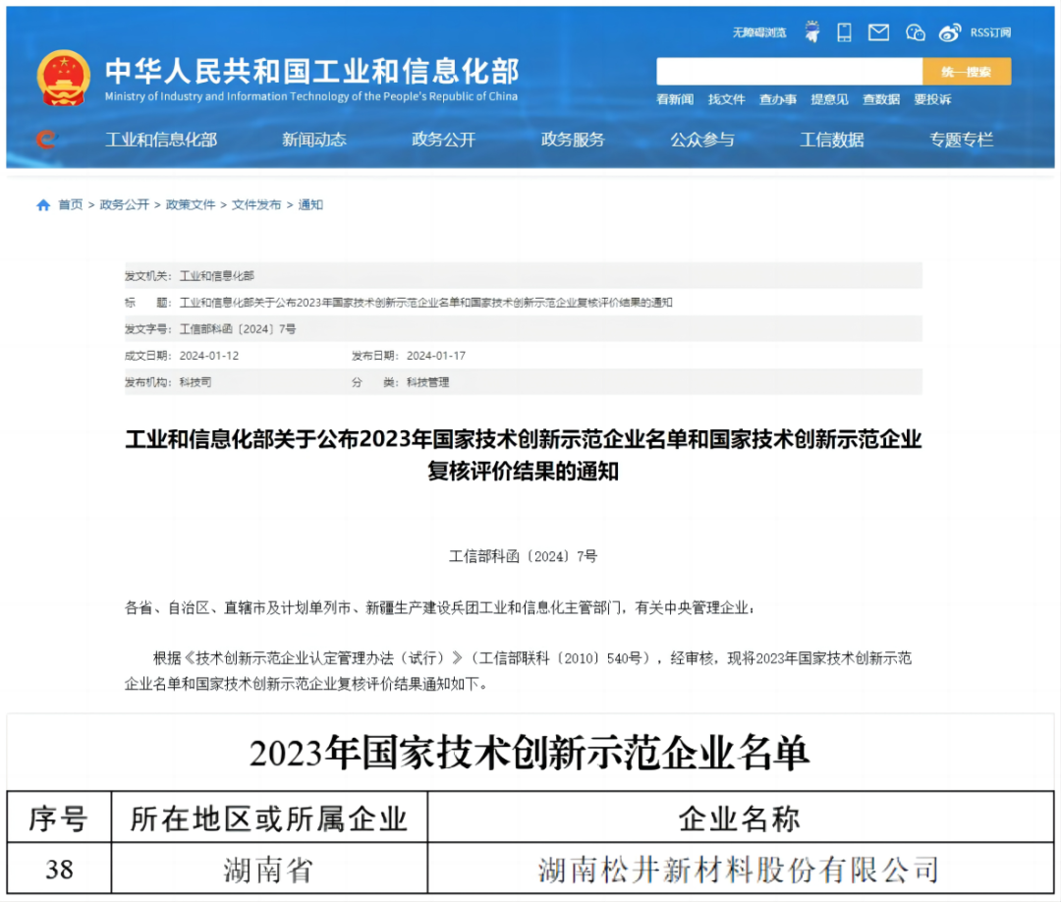The height and width of the screenshot is (902, 1061).
Task: Open 工信数据 nav menu
Action: pyautogui.click(x=832, y=140)
